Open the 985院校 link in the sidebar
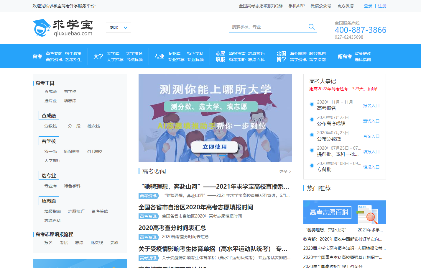 click(72, 151)
